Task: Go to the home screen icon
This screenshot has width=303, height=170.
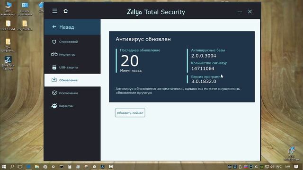Action: (x=66, y=11)
